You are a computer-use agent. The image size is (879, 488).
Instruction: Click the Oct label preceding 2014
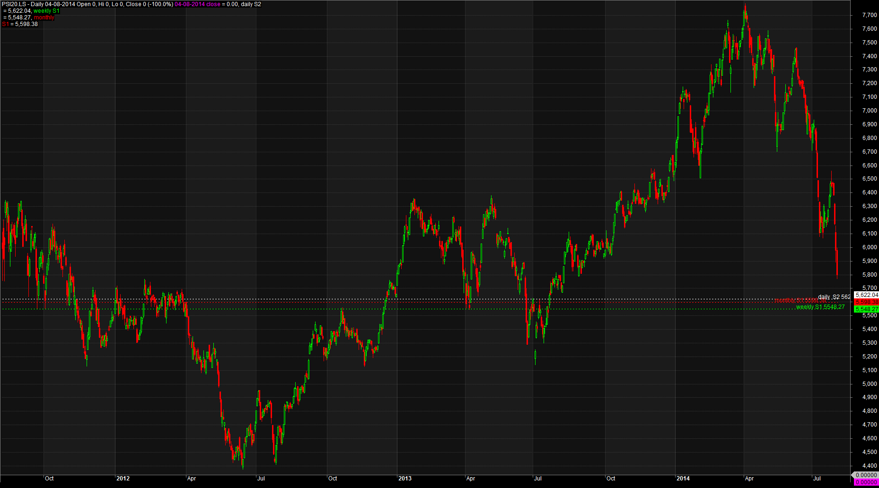pos(611,479)
